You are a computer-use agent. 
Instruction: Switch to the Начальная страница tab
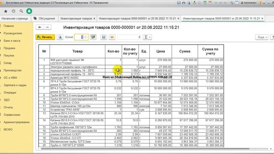click(x=15, y=18)
